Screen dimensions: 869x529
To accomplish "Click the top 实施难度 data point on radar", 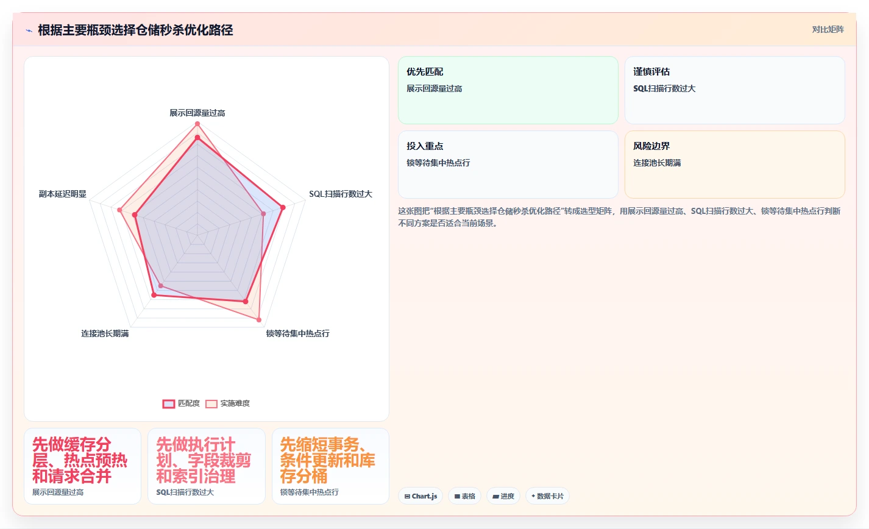I will [197, 124].
